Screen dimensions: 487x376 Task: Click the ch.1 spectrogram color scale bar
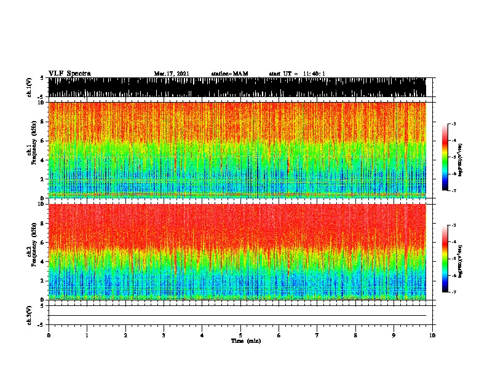[445, 157]
